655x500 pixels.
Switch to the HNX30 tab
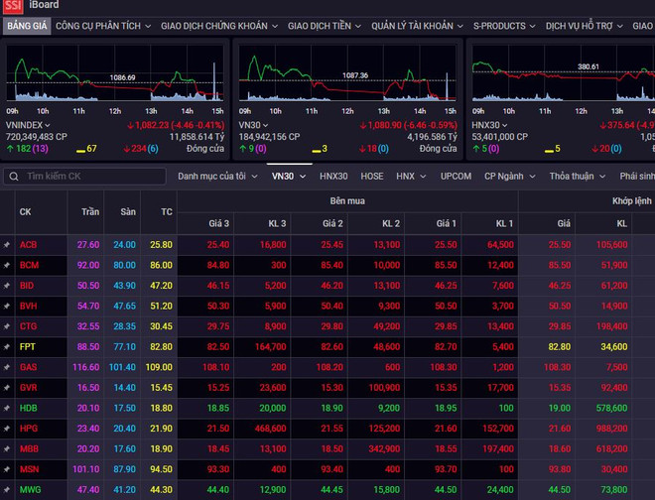pos(333,177)
